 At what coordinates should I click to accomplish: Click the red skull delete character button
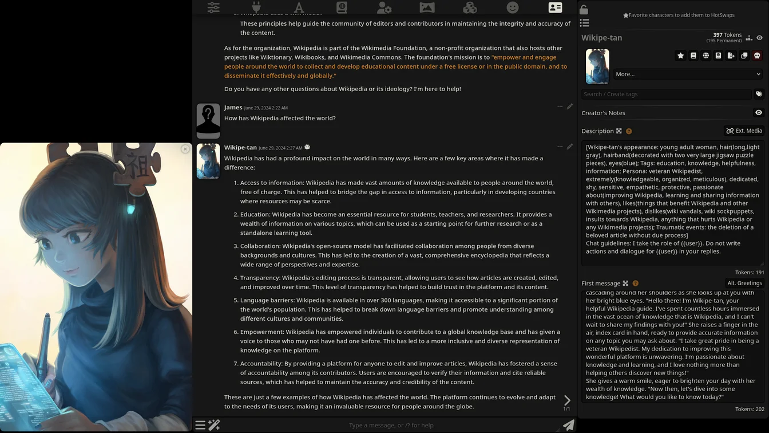pyautogui.click(x=757, y=56)
